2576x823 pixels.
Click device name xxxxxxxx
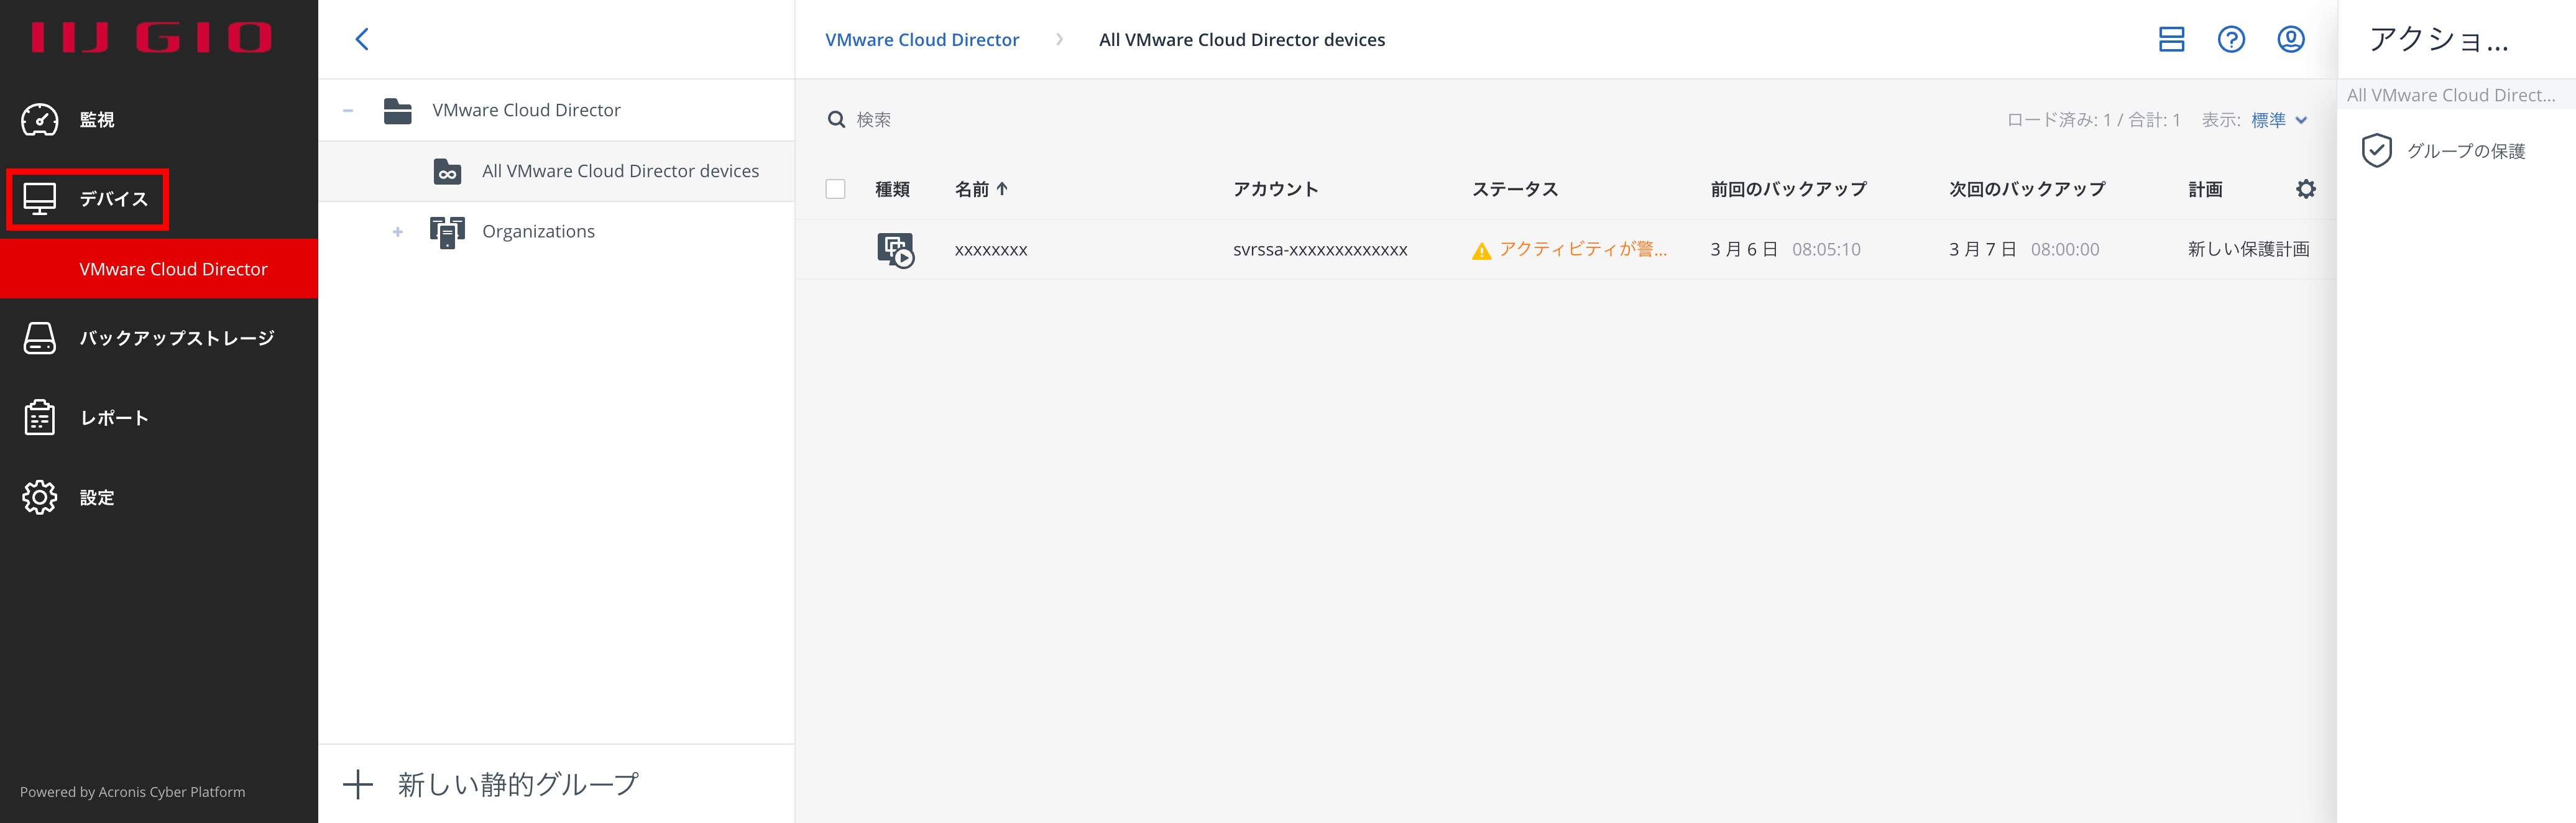(991, 250)
